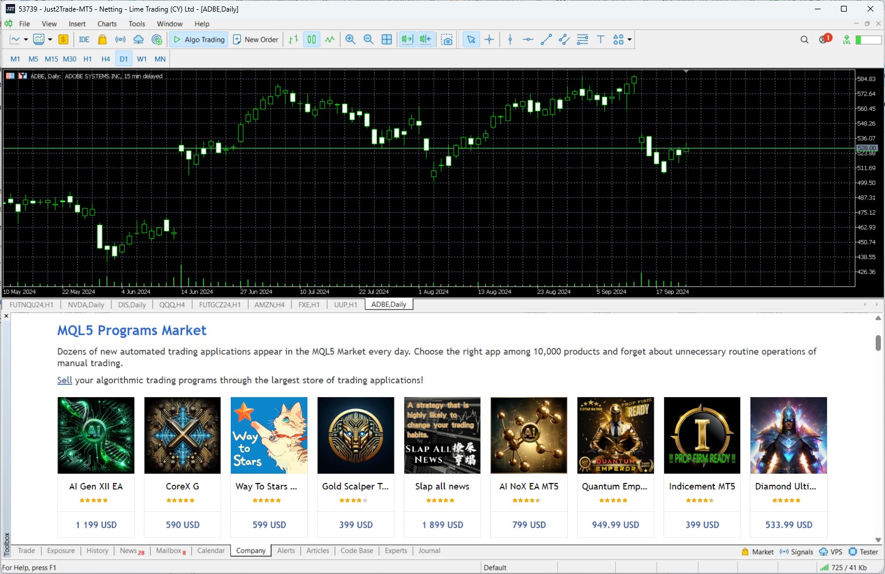The height and width of the screenshot is (574, 885).
Task: Activate the trendline drawing tool
Action: pyautogui.click(x=546, y=39)
